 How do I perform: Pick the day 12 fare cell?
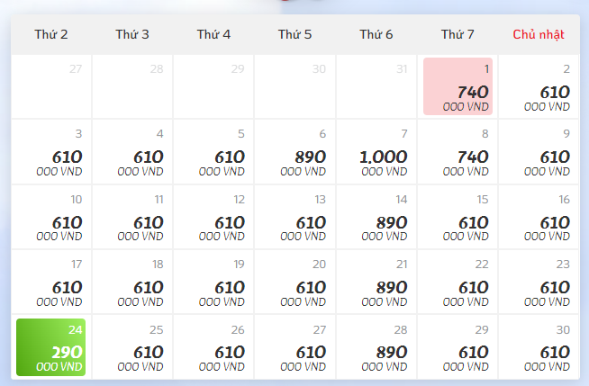(x=214, y=217)
